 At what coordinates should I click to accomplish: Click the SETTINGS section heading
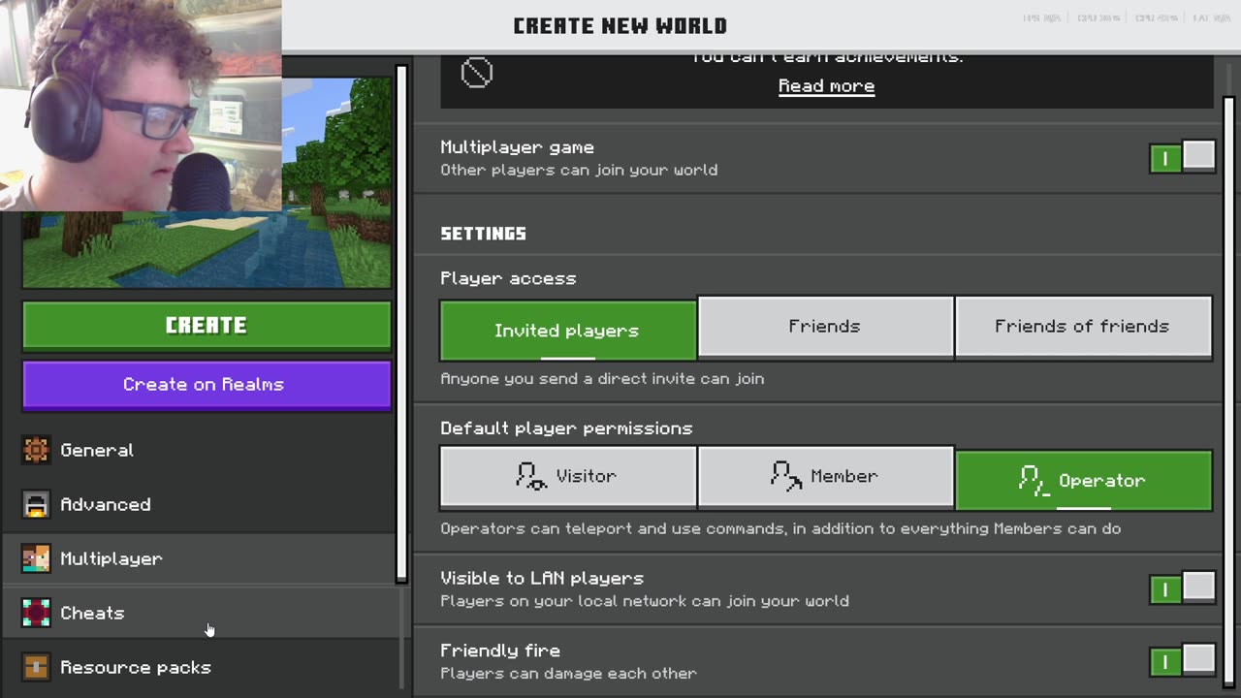coord(483,234)
